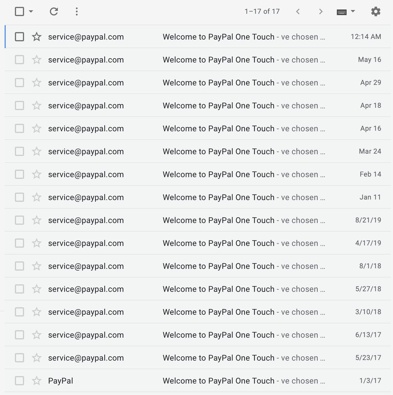The height and width of the screenshot is (395, 393).
Task: Select the 3/10/18 email checkbox
Action: 19,312
